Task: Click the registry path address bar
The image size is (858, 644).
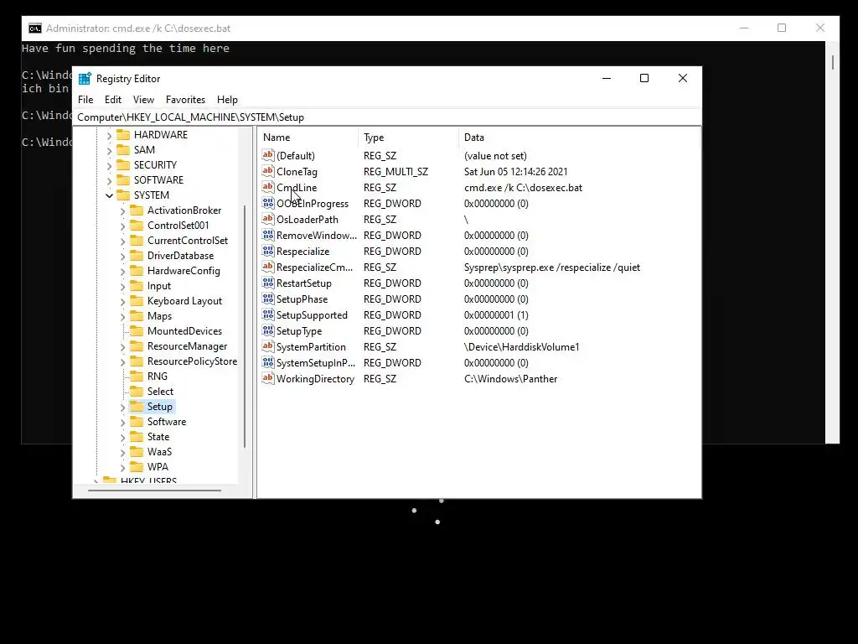Action: pyautogui.click(x=387, y=117)
